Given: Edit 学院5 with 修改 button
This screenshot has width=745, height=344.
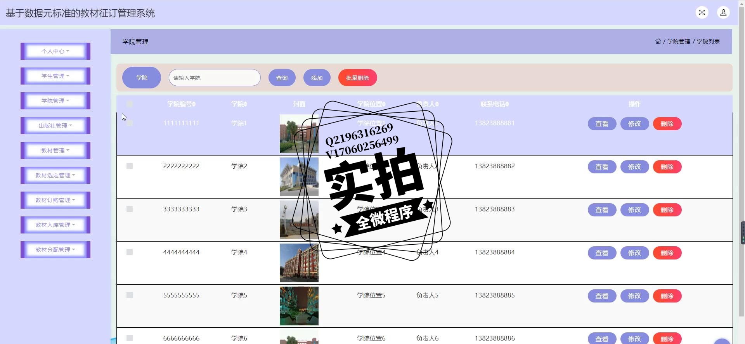Looking at the screenshot, I should [x=634, y=296].
